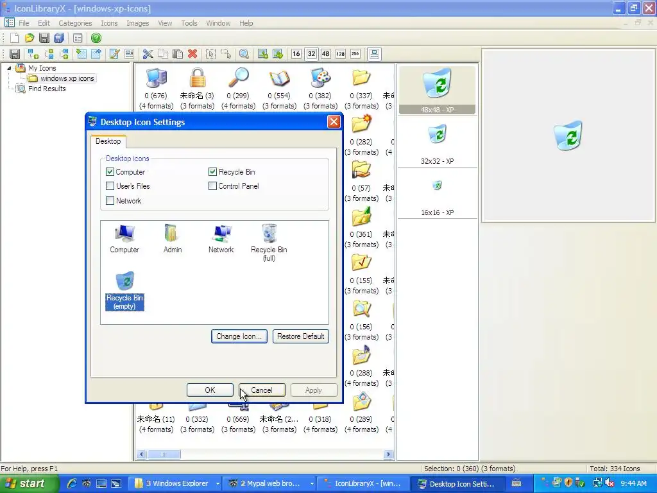
Task: Close the Desktop Icon Settings dialog
Action: pos(334,122)
